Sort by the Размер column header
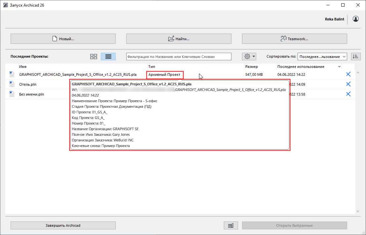 251,67
